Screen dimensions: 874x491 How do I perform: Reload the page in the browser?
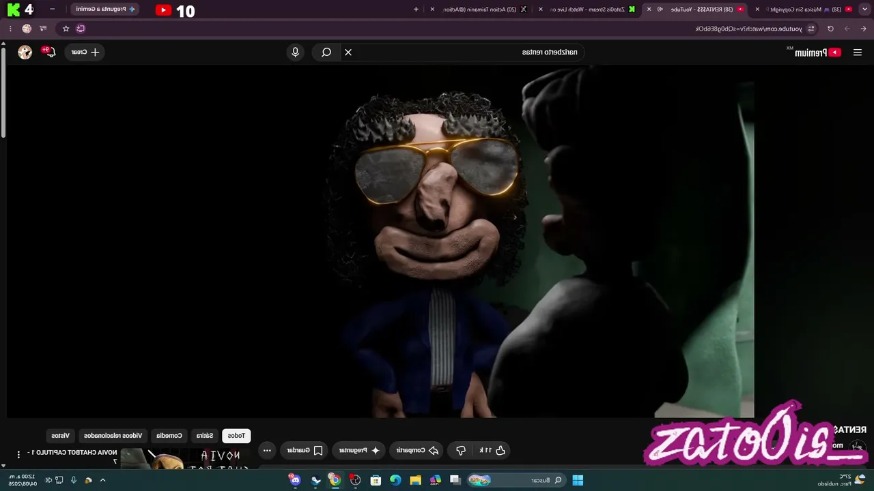(830, 29)
